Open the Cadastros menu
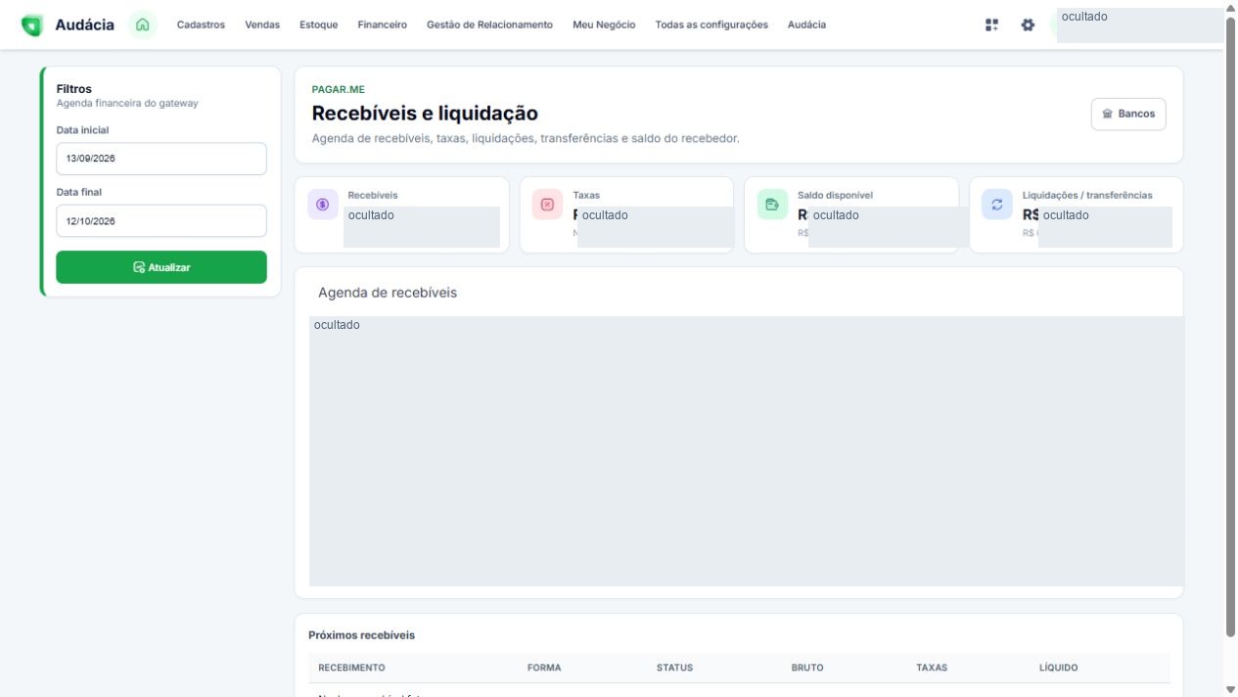 point(201,24)
